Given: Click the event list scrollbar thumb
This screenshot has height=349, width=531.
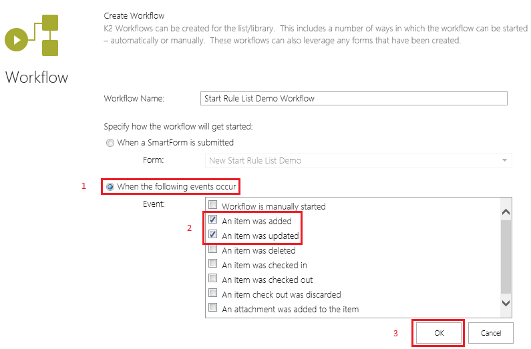Looking at the screenshot, I should click(506, 257).
